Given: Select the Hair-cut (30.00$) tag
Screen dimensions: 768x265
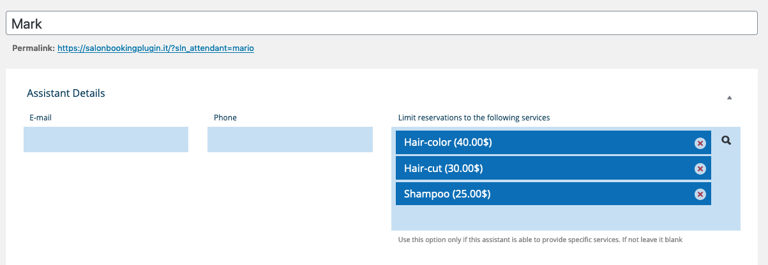Looking at the screenshot, I should (443, 168).
